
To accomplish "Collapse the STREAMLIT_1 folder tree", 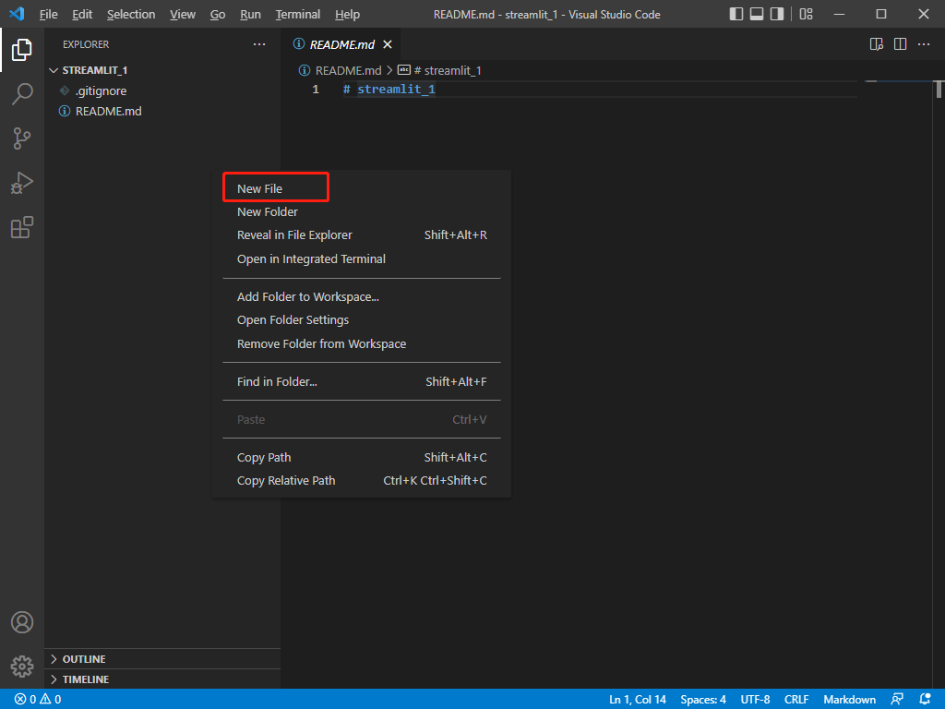I will pyautogui.click(x=53, y=70).
